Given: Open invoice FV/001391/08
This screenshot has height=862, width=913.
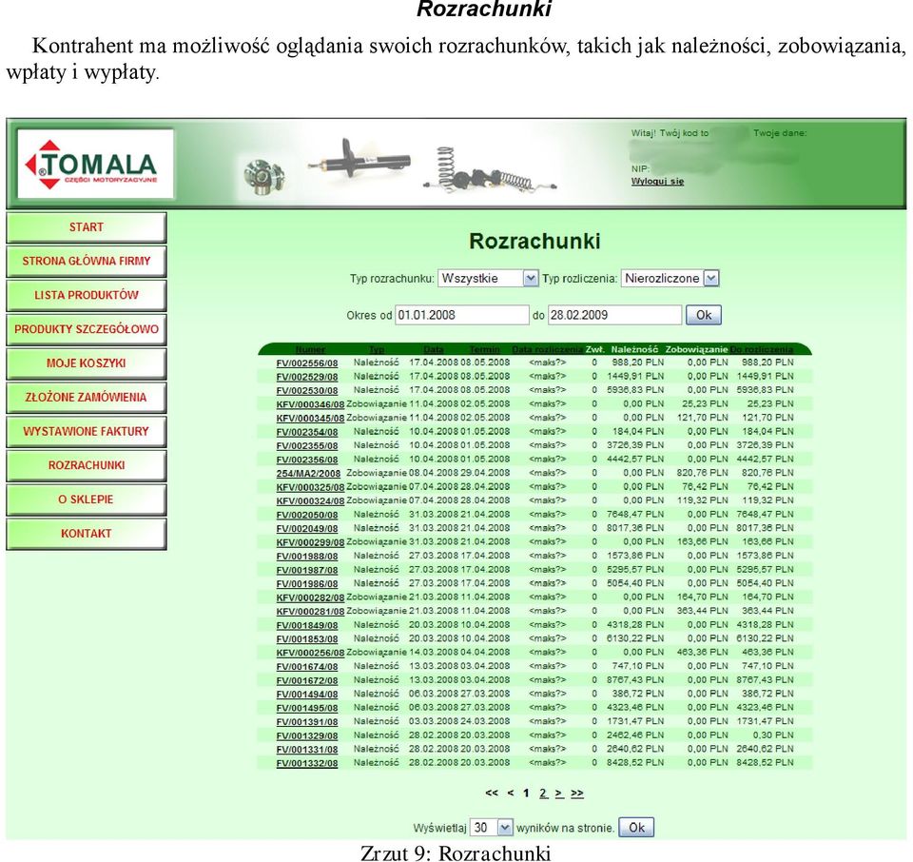Looking at the screenshot, I should click(x=307, y=722).
